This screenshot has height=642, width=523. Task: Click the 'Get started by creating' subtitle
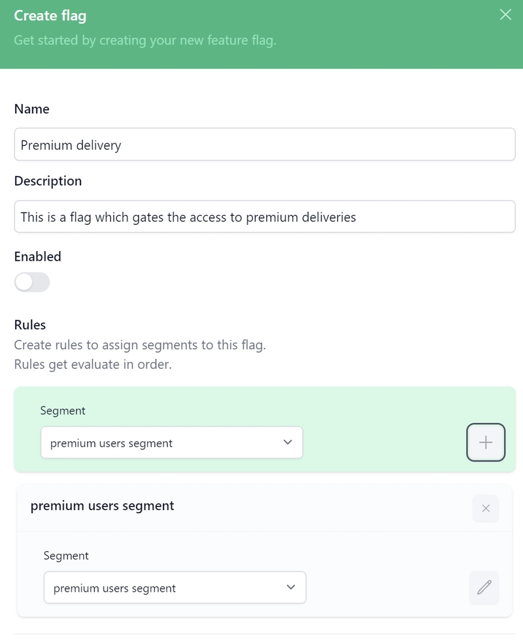(x=145, y=40)
